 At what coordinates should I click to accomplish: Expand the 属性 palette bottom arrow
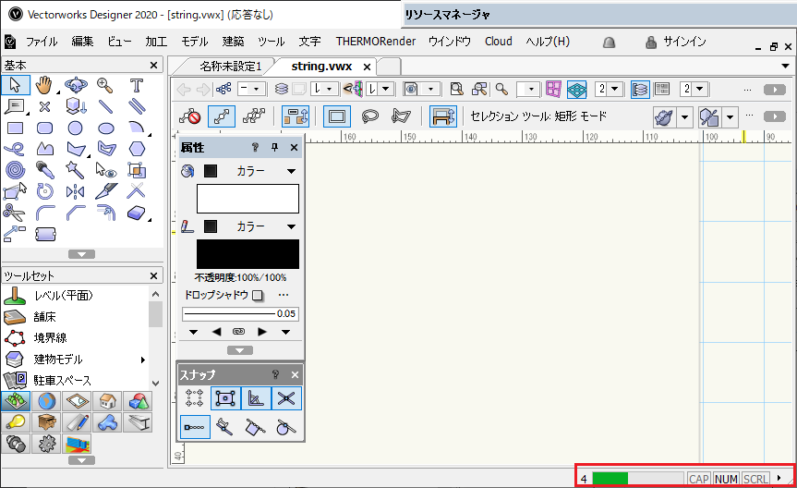coord(240,350)
